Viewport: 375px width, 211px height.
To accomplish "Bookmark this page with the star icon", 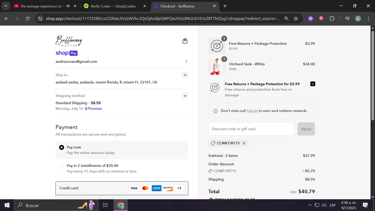I will click(x=296, y=18).
